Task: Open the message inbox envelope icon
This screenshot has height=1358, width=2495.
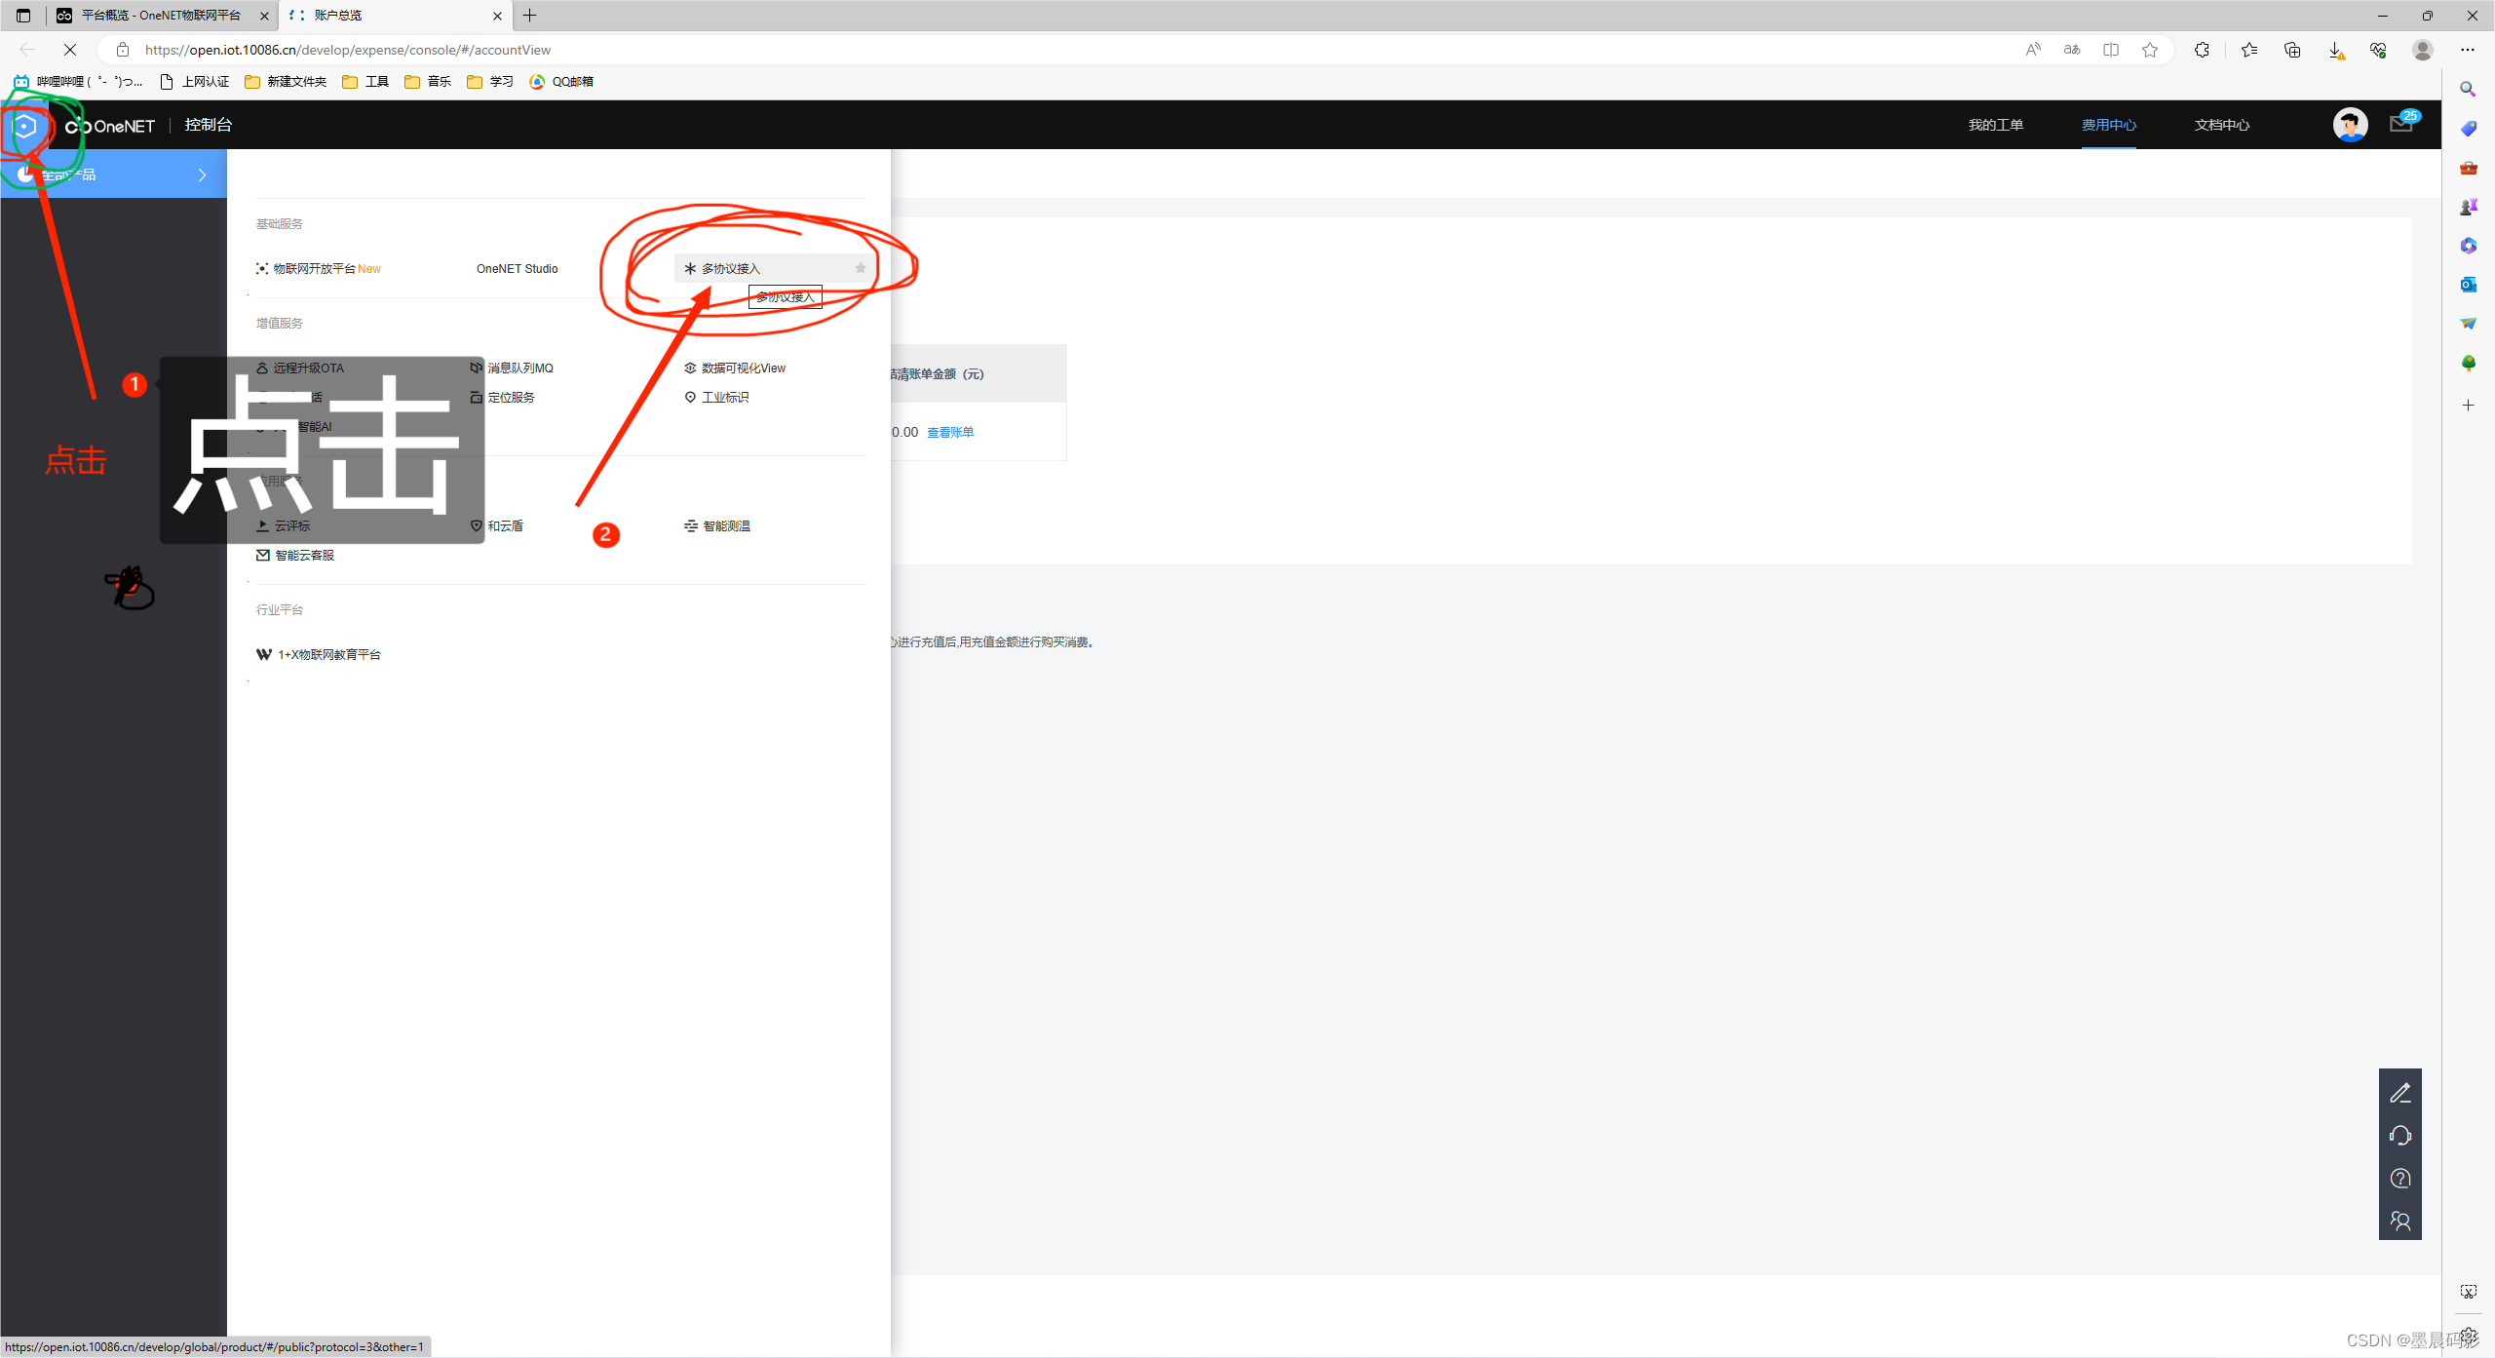Action: click(x=2400, y=124)
